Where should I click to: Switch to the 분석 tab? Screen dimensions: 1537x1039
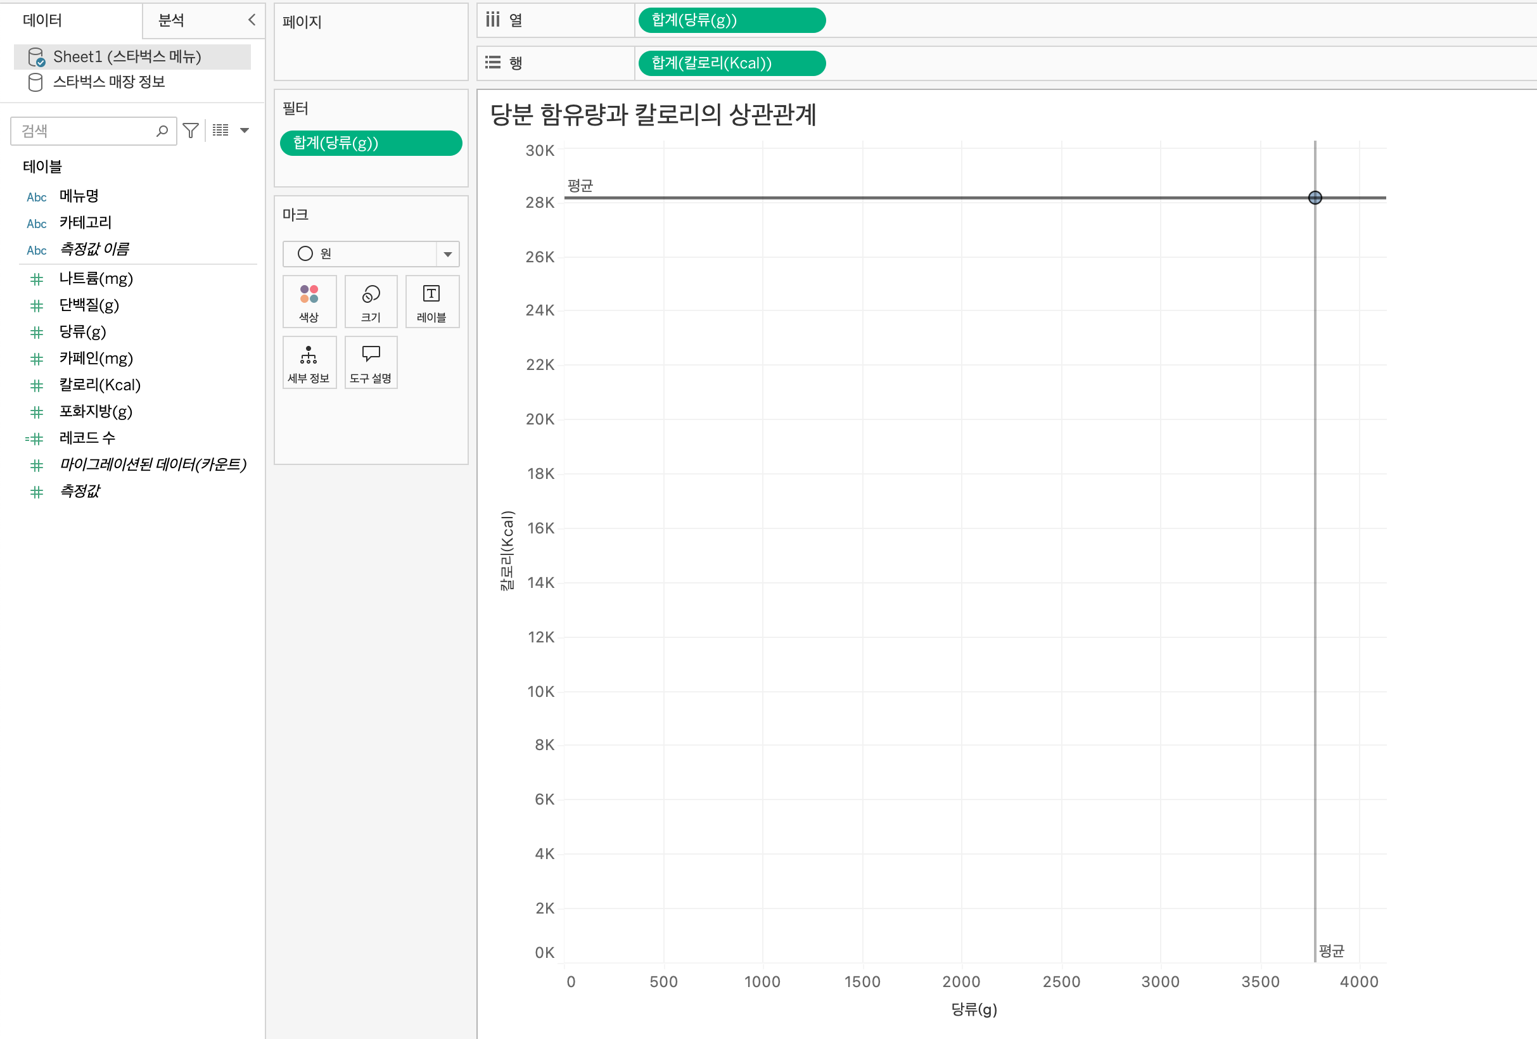point(171,20)
